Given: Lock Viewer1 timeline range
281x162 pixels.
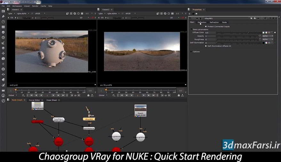Looking at the screenshot, I should tap(88, 95).
